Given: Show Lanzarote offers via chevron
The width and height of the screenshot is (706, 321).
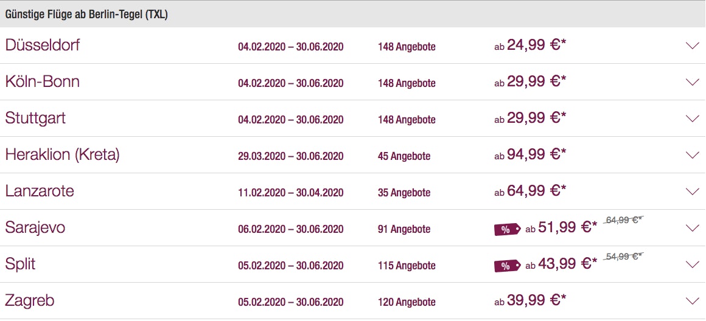Looking at the screenshot, I should click(x=692, y=192).
